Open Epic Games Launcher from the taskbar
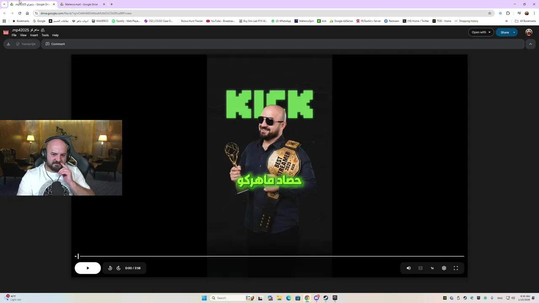Image resolution: width=539 pixels, height=303 pixels. (335, 298)
